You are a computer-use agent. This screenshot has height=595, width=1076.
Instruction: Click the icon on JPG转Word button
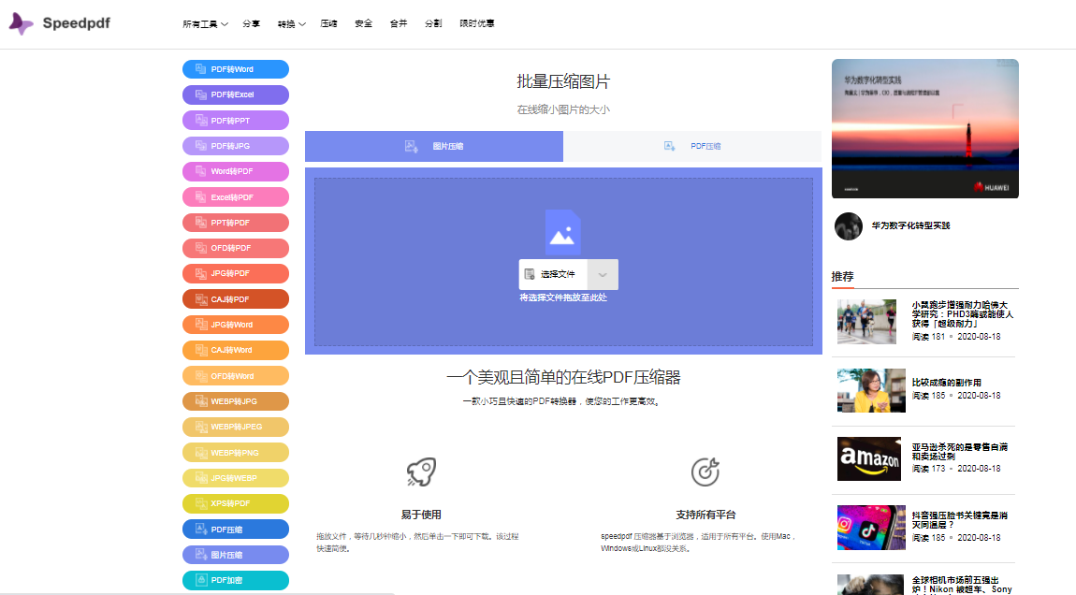pos(201,325)
